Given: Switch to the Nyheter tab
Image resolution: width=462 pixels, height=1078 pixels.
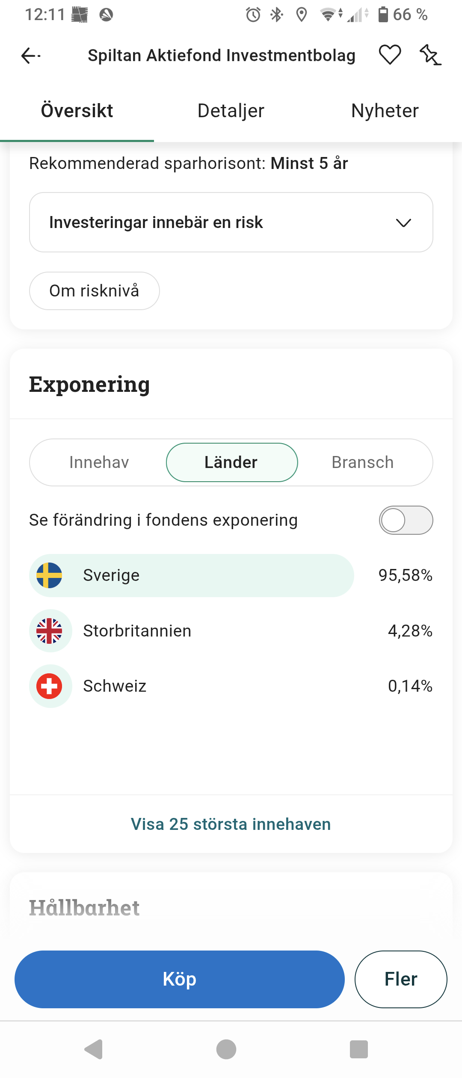Looking at the screenshot, I should 385,111.
